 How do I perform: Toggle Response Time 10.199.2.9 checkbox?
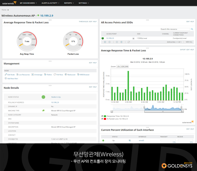(102, 116)
